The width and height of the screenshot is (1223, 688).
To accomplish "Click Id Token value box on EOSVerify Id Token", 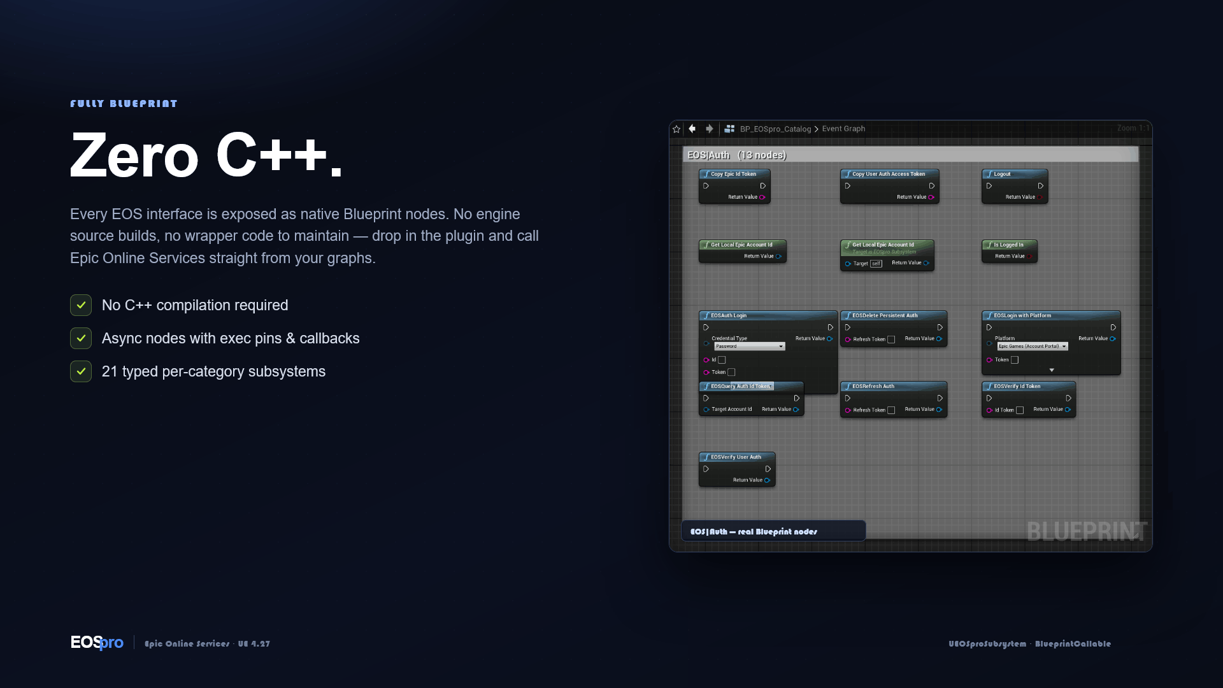I will click(x=1020, y=410).
